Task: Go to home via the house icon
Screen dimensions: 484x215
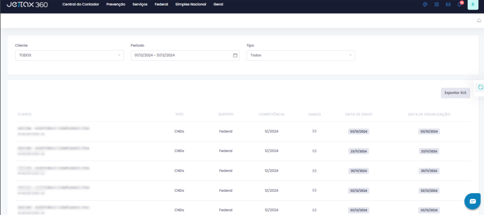Action: click(479, 21)
